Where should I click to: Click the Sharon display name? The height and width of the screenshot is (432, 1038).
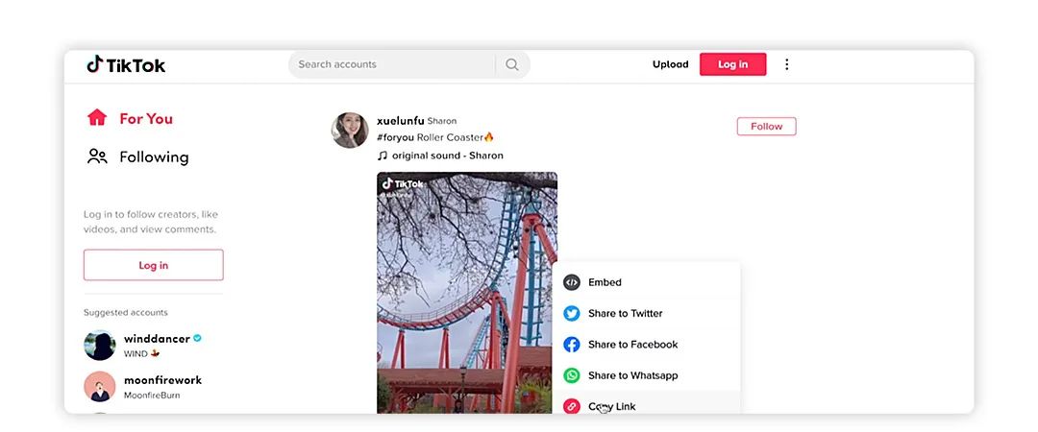(x=442, y=121)
